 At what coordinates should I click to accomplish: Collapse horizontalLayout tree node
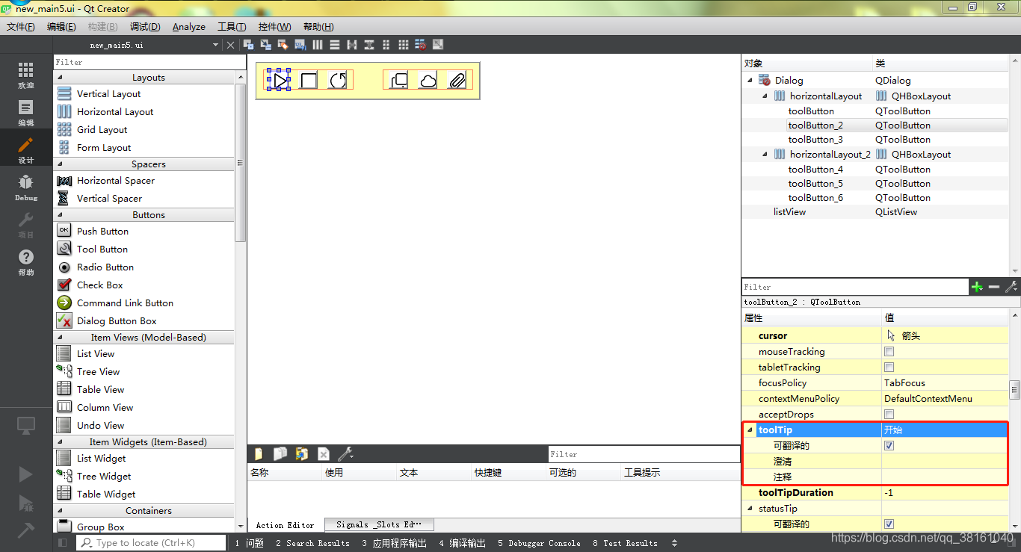(765, 96)
